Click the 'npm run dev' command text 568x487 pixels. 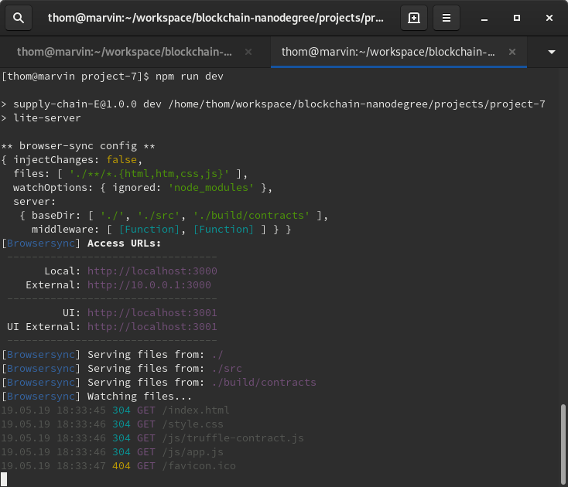[x=189, y=77]
